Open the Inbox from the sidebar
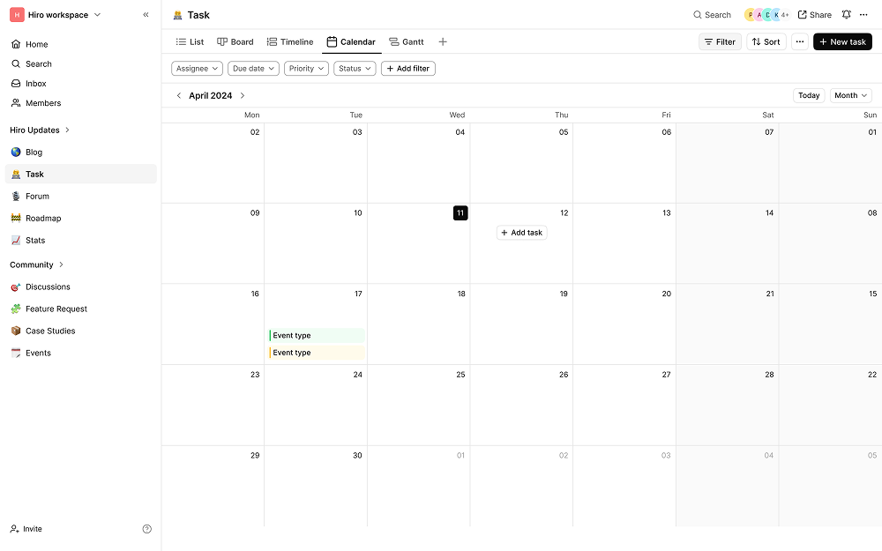The height and width of the screenshot is (551, 882). click(80, 84)
